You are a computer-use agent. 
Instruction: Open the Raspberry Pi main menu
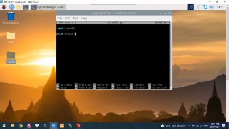(4, 7)
